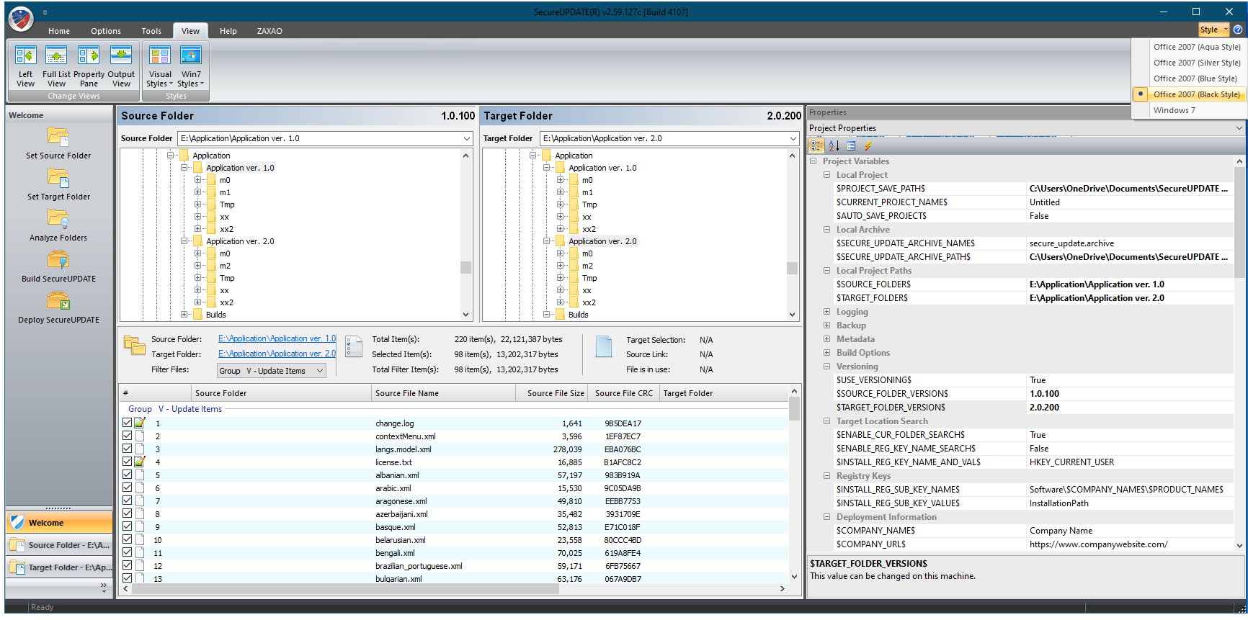Uncheck the albanian.xml row checkbox
1248x620 pixels.
[x=128, y=475]
